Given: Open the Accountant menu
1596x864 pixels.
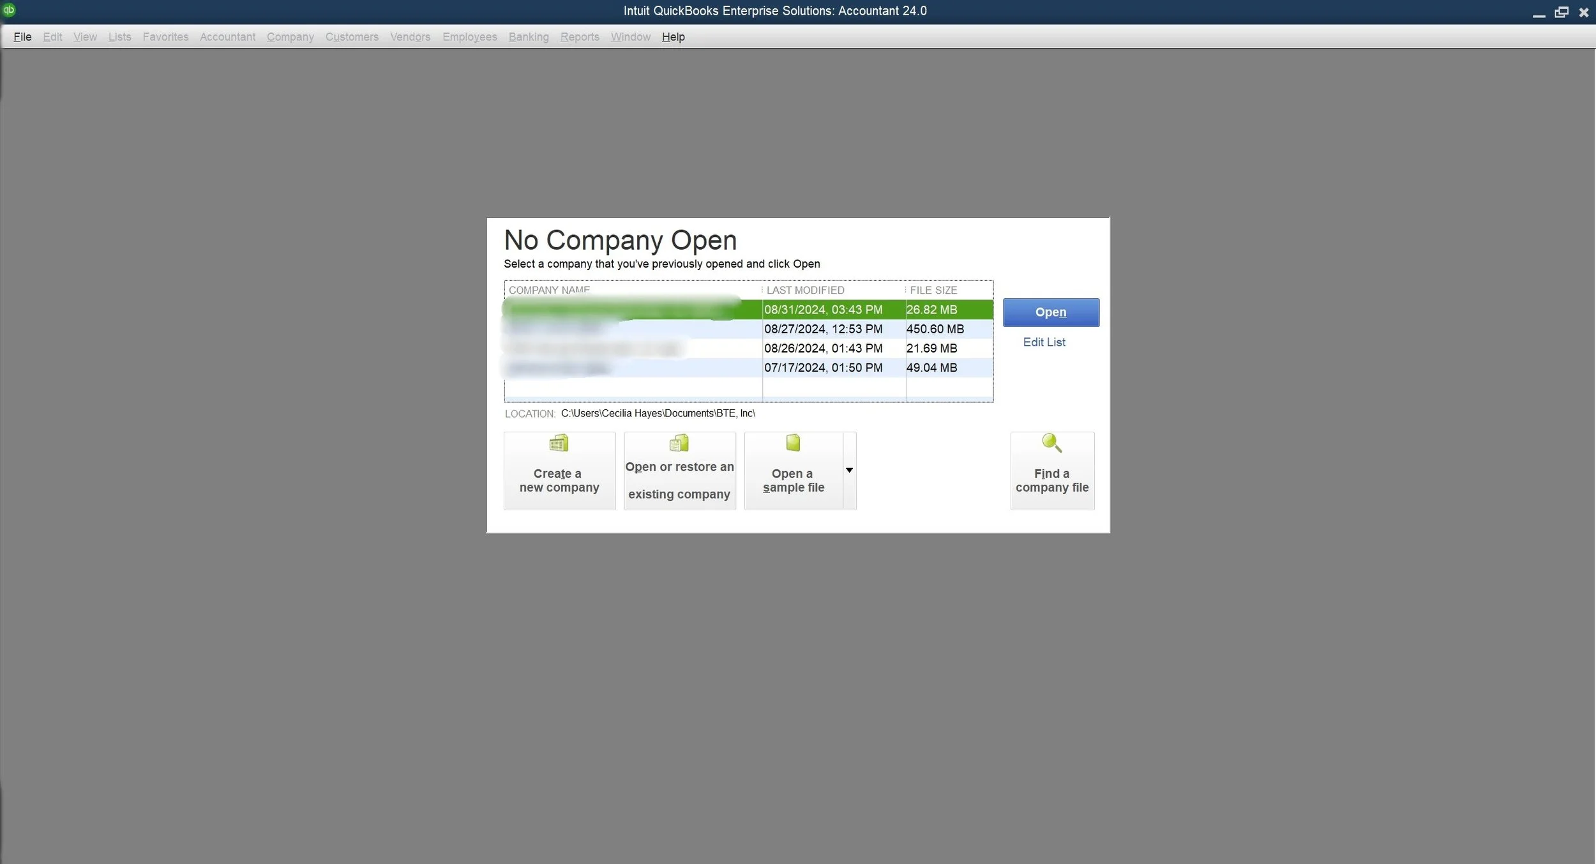Looking at the screenshot, I should (x=227, y=37).
